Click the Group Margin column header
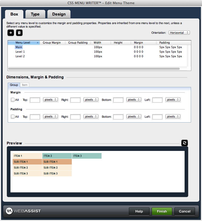The image size is (202, 221). (x=52, y=43)
